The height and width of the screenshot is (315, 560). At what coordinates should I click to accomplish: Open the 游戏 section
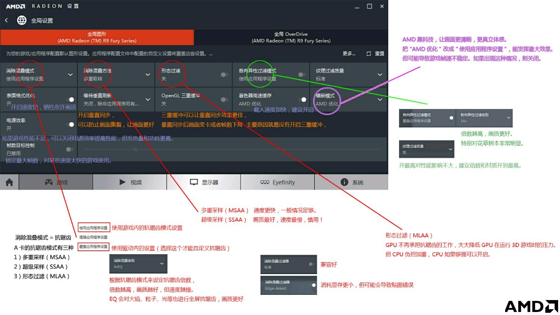tap(56, 182)
